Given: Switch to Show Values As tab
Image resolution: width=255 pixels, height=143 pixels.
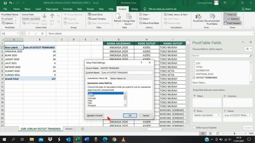Looking at the screenshot, I should point(118,78).
